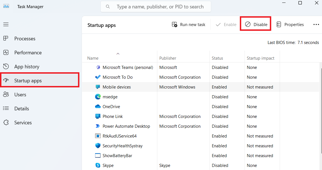Click the Microsoft Teams (personal) icon
This screenshot has width=322, height=170.
pyautogui.click(x=98, y=67)
